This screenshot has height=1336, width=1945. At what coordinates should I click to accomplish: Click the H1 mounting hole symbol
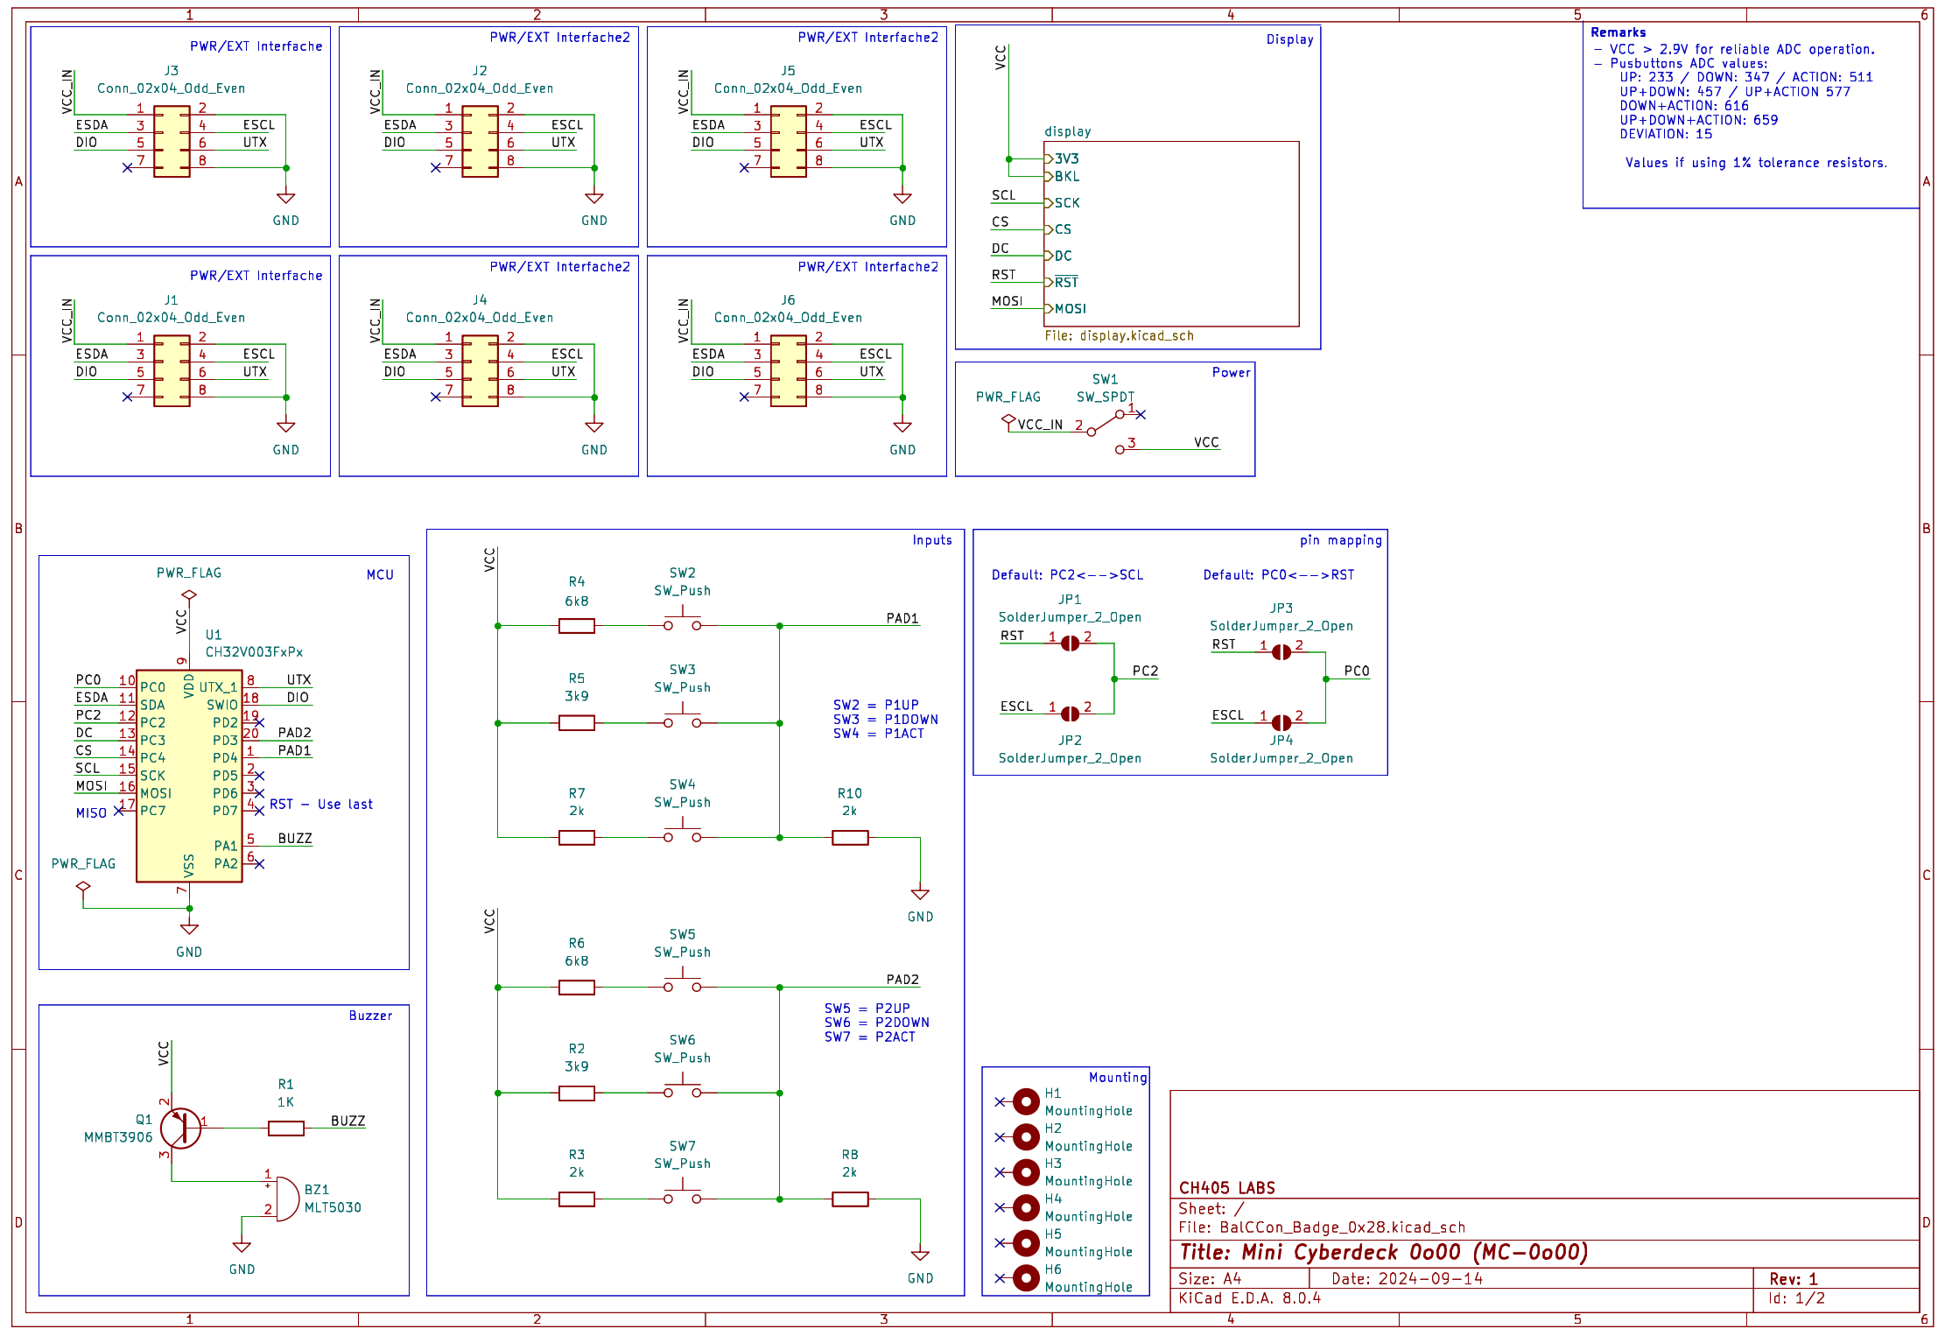pos(1026,1101)
